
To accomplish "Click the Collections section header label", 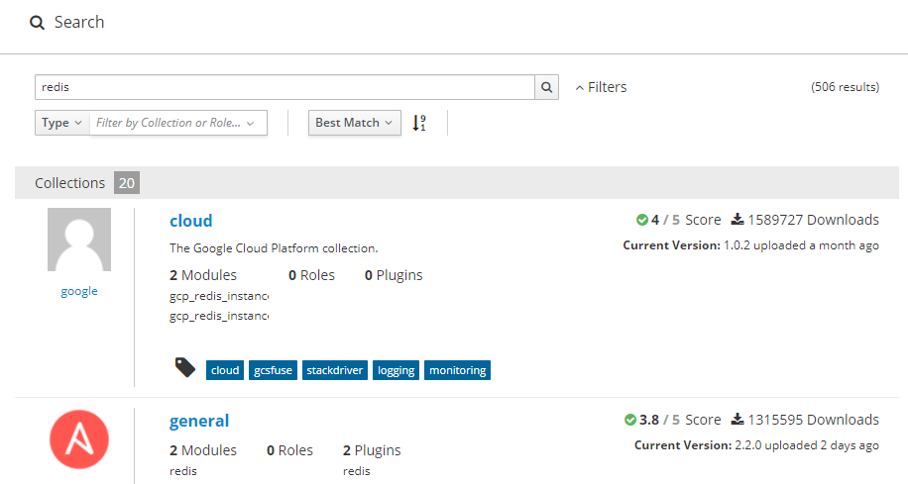I will pyautogui.click(x=70, y=183).
